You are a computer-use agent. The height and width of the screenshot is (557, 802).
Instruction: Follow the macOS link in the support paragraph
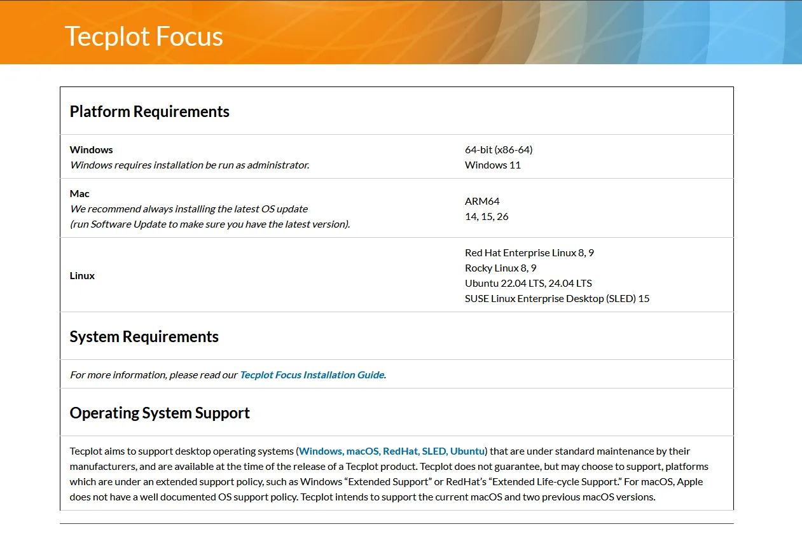[363, 451]
